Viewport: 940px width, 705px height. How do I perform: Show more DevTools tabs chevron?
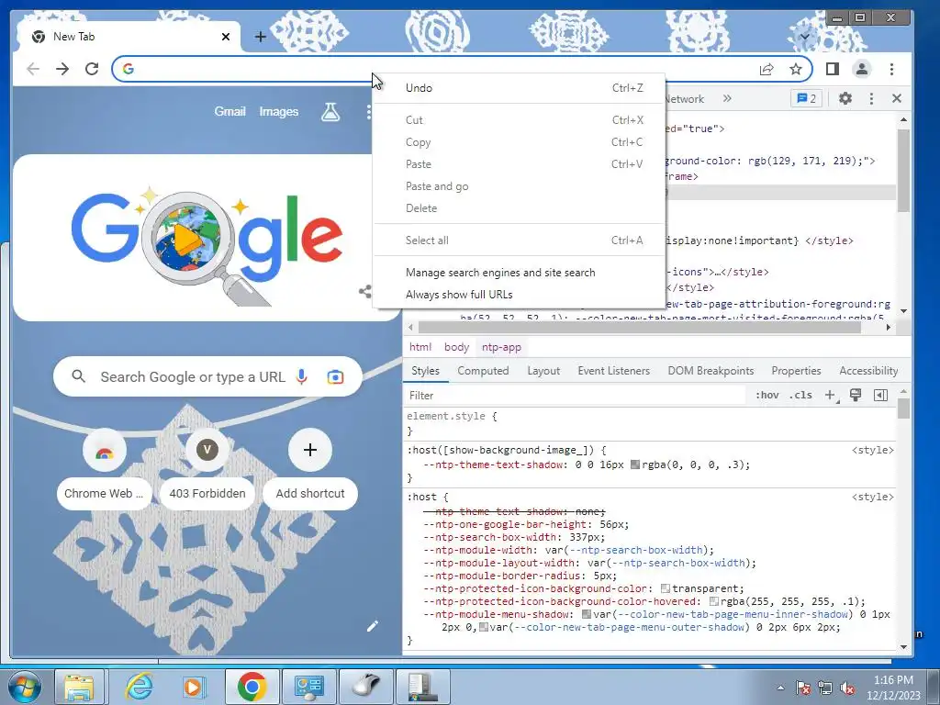727,98
